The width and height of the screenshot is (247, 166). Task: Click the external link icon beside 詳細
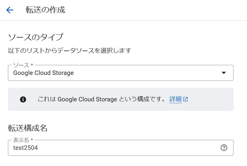[x=186, y=99]
